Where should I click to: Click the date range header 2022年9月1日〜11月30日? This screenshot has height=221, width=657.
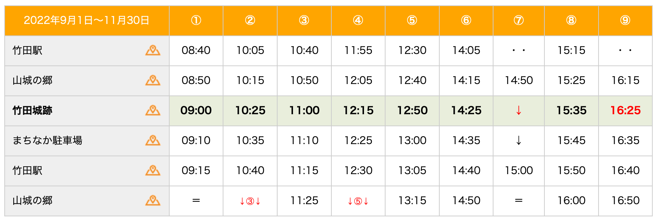86,20
